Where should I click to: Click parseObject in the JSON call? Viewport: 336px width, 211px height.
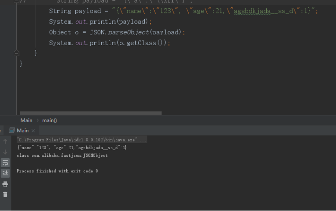128,32
